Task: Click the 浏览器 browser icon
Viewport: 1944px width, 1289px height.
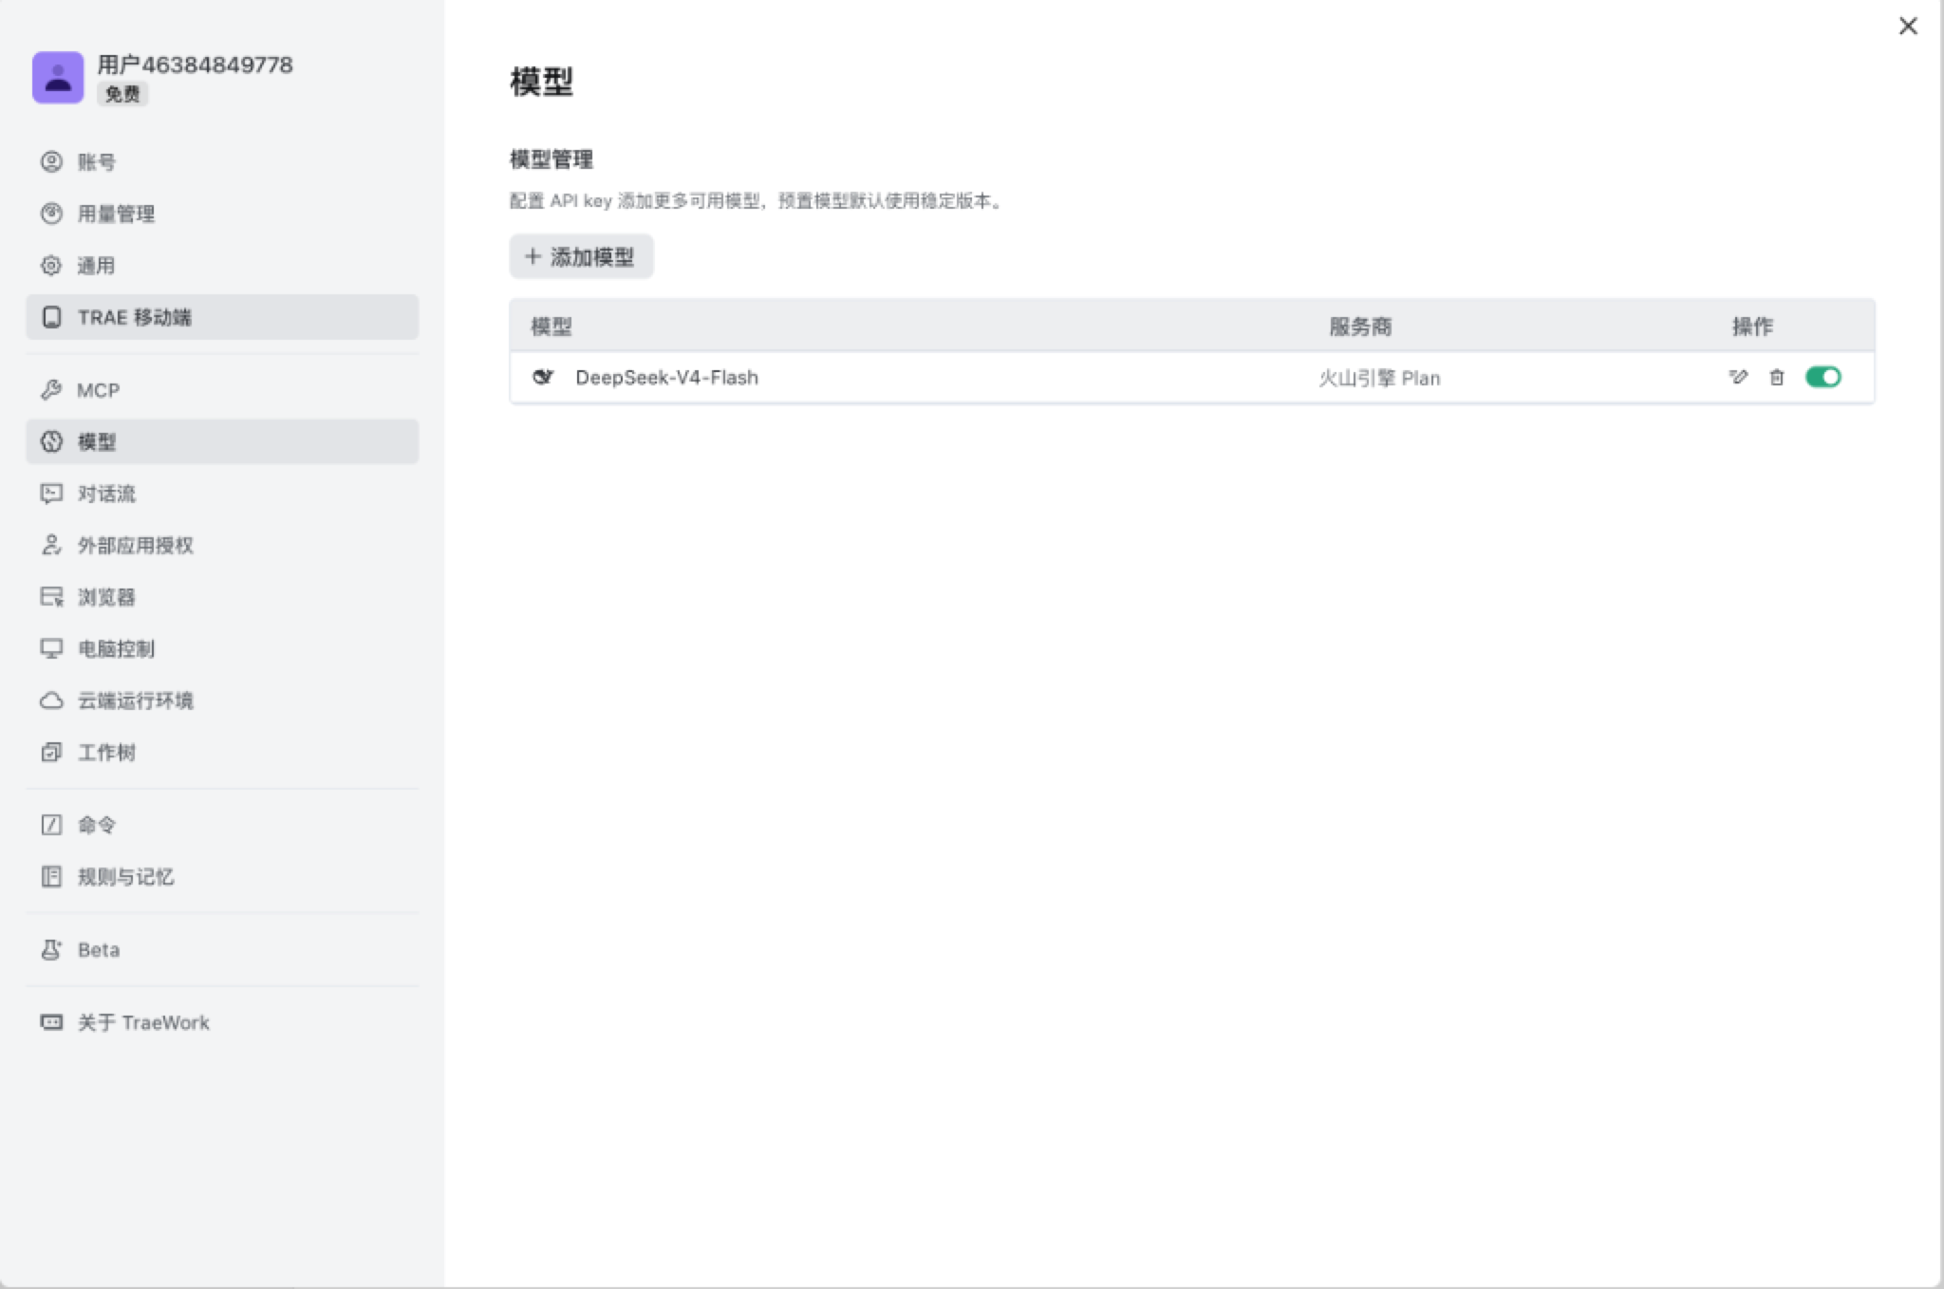Action: point(51,597)
